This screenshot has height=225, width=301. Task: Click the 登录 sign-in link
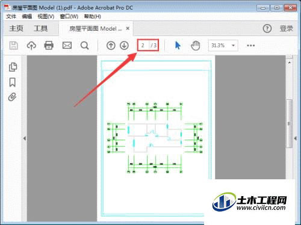[x=287, y=28]
